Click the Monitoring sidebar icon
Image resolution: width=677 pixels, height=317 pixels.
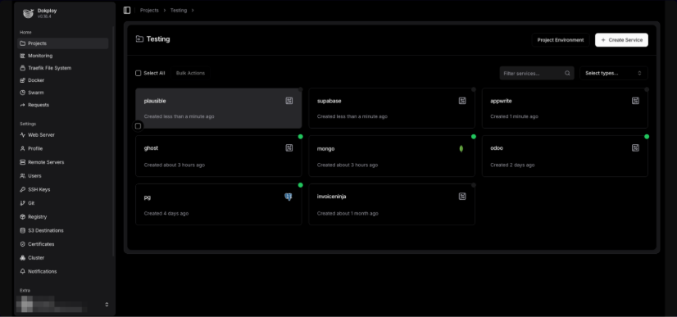pyautogui.click(x=23, y=56)
